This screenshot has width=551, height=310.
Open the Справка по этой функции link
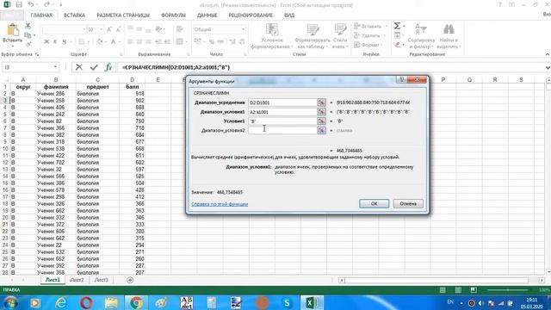220,204
